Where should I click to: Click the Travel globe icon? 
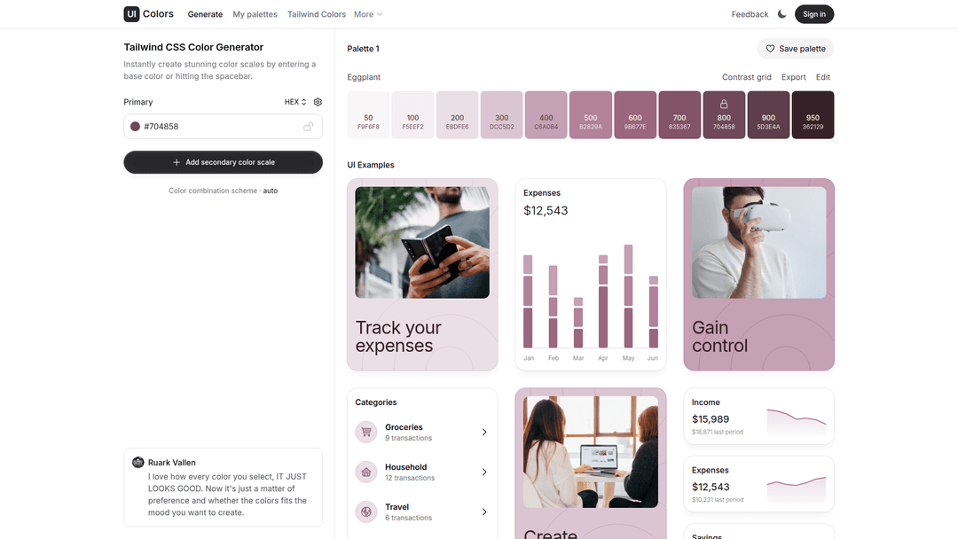[366, 512]
